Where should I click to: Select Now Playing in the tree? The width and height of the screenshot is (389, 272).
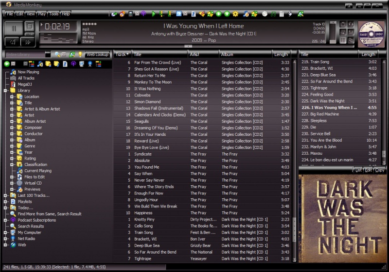(x=28, y=72)
